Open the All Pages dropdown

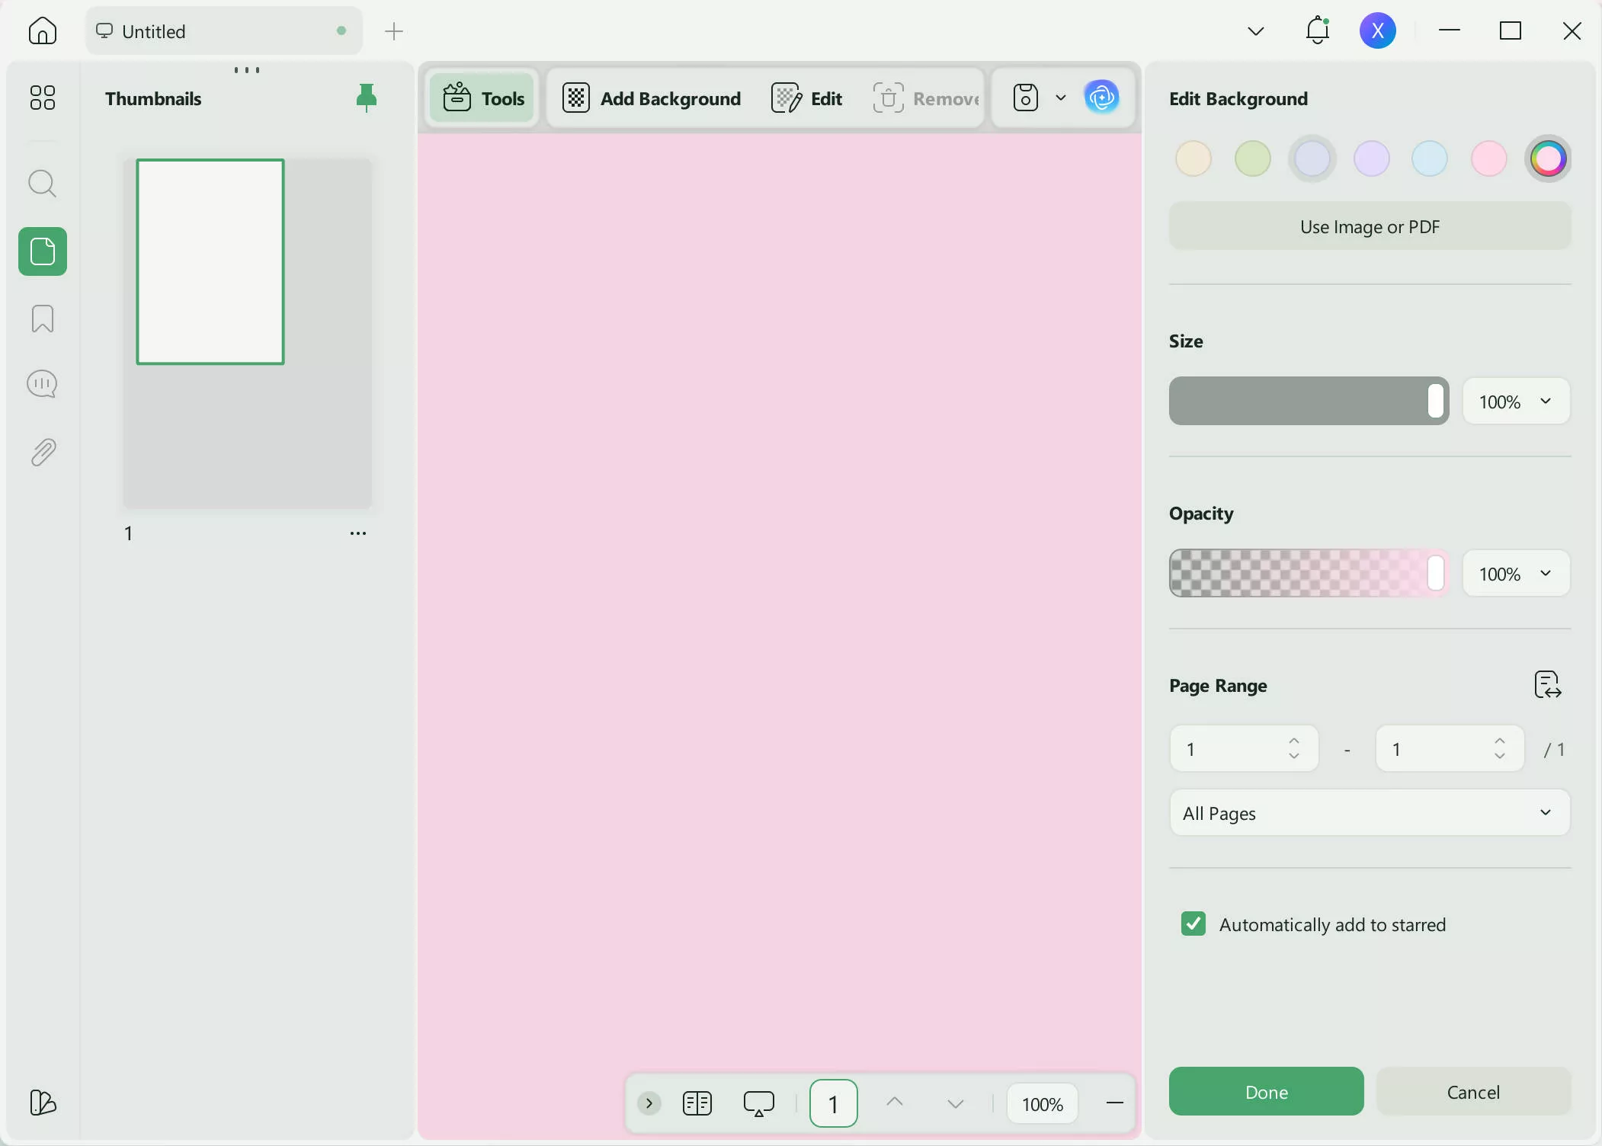(x=1369, y=813)
